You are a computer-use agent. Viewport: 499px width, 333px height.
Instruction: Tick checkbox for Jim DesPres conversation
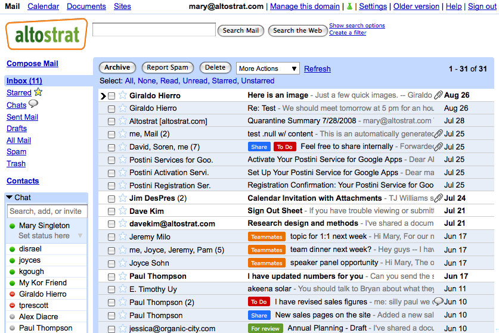coord(111,199)
